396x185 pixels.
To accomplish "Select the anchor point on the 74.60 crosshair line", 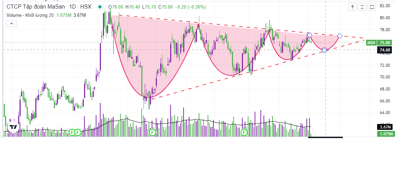I will point(325,50).
